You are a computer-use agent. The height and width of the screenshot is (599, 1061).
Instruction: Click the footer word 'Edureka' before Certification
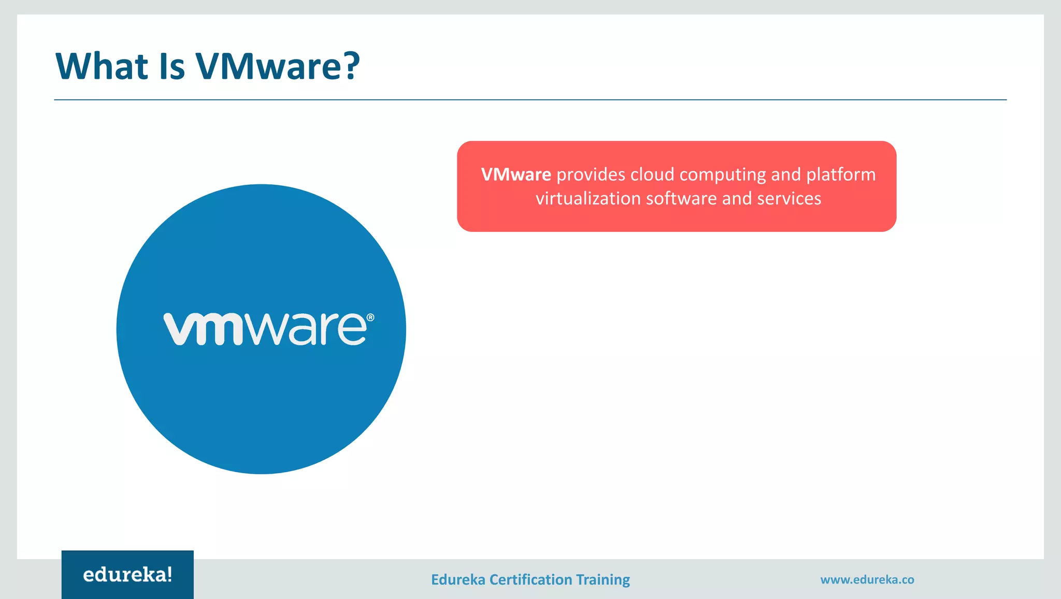pyautogui.click(x=458, y=579)
